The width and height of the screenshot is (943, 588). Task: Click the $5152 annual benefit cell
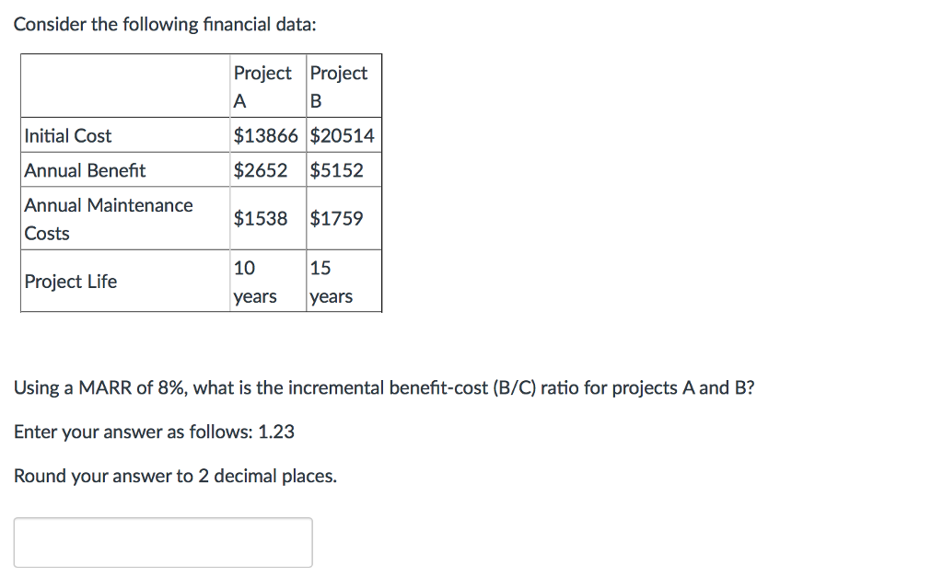click(x=333, y=169)
